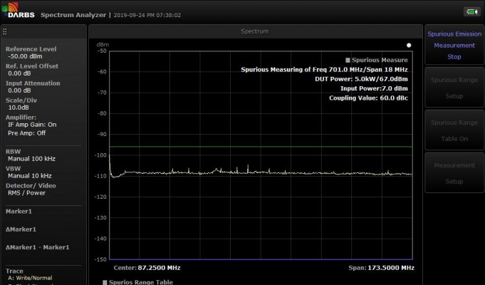
Task: Open Spurious Range Setup
Action: (454, 88)
